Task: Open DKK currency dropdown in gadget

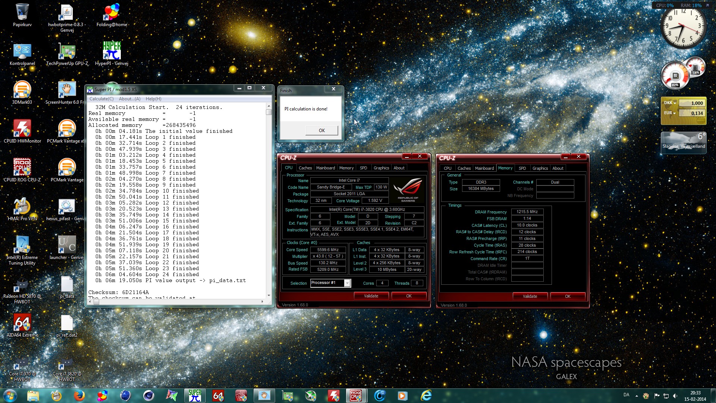Action: (670, 103)
